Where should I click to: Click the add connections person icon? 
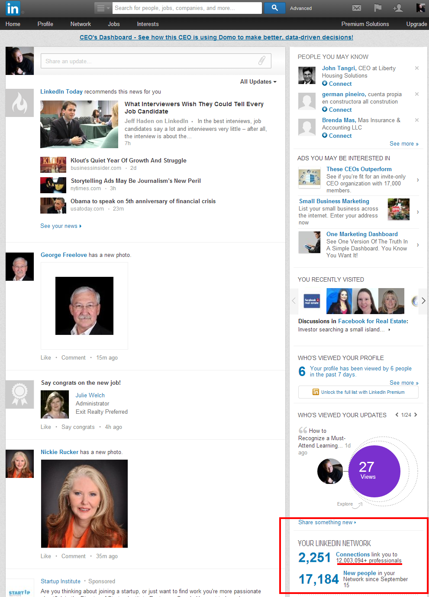pos(398,8)
